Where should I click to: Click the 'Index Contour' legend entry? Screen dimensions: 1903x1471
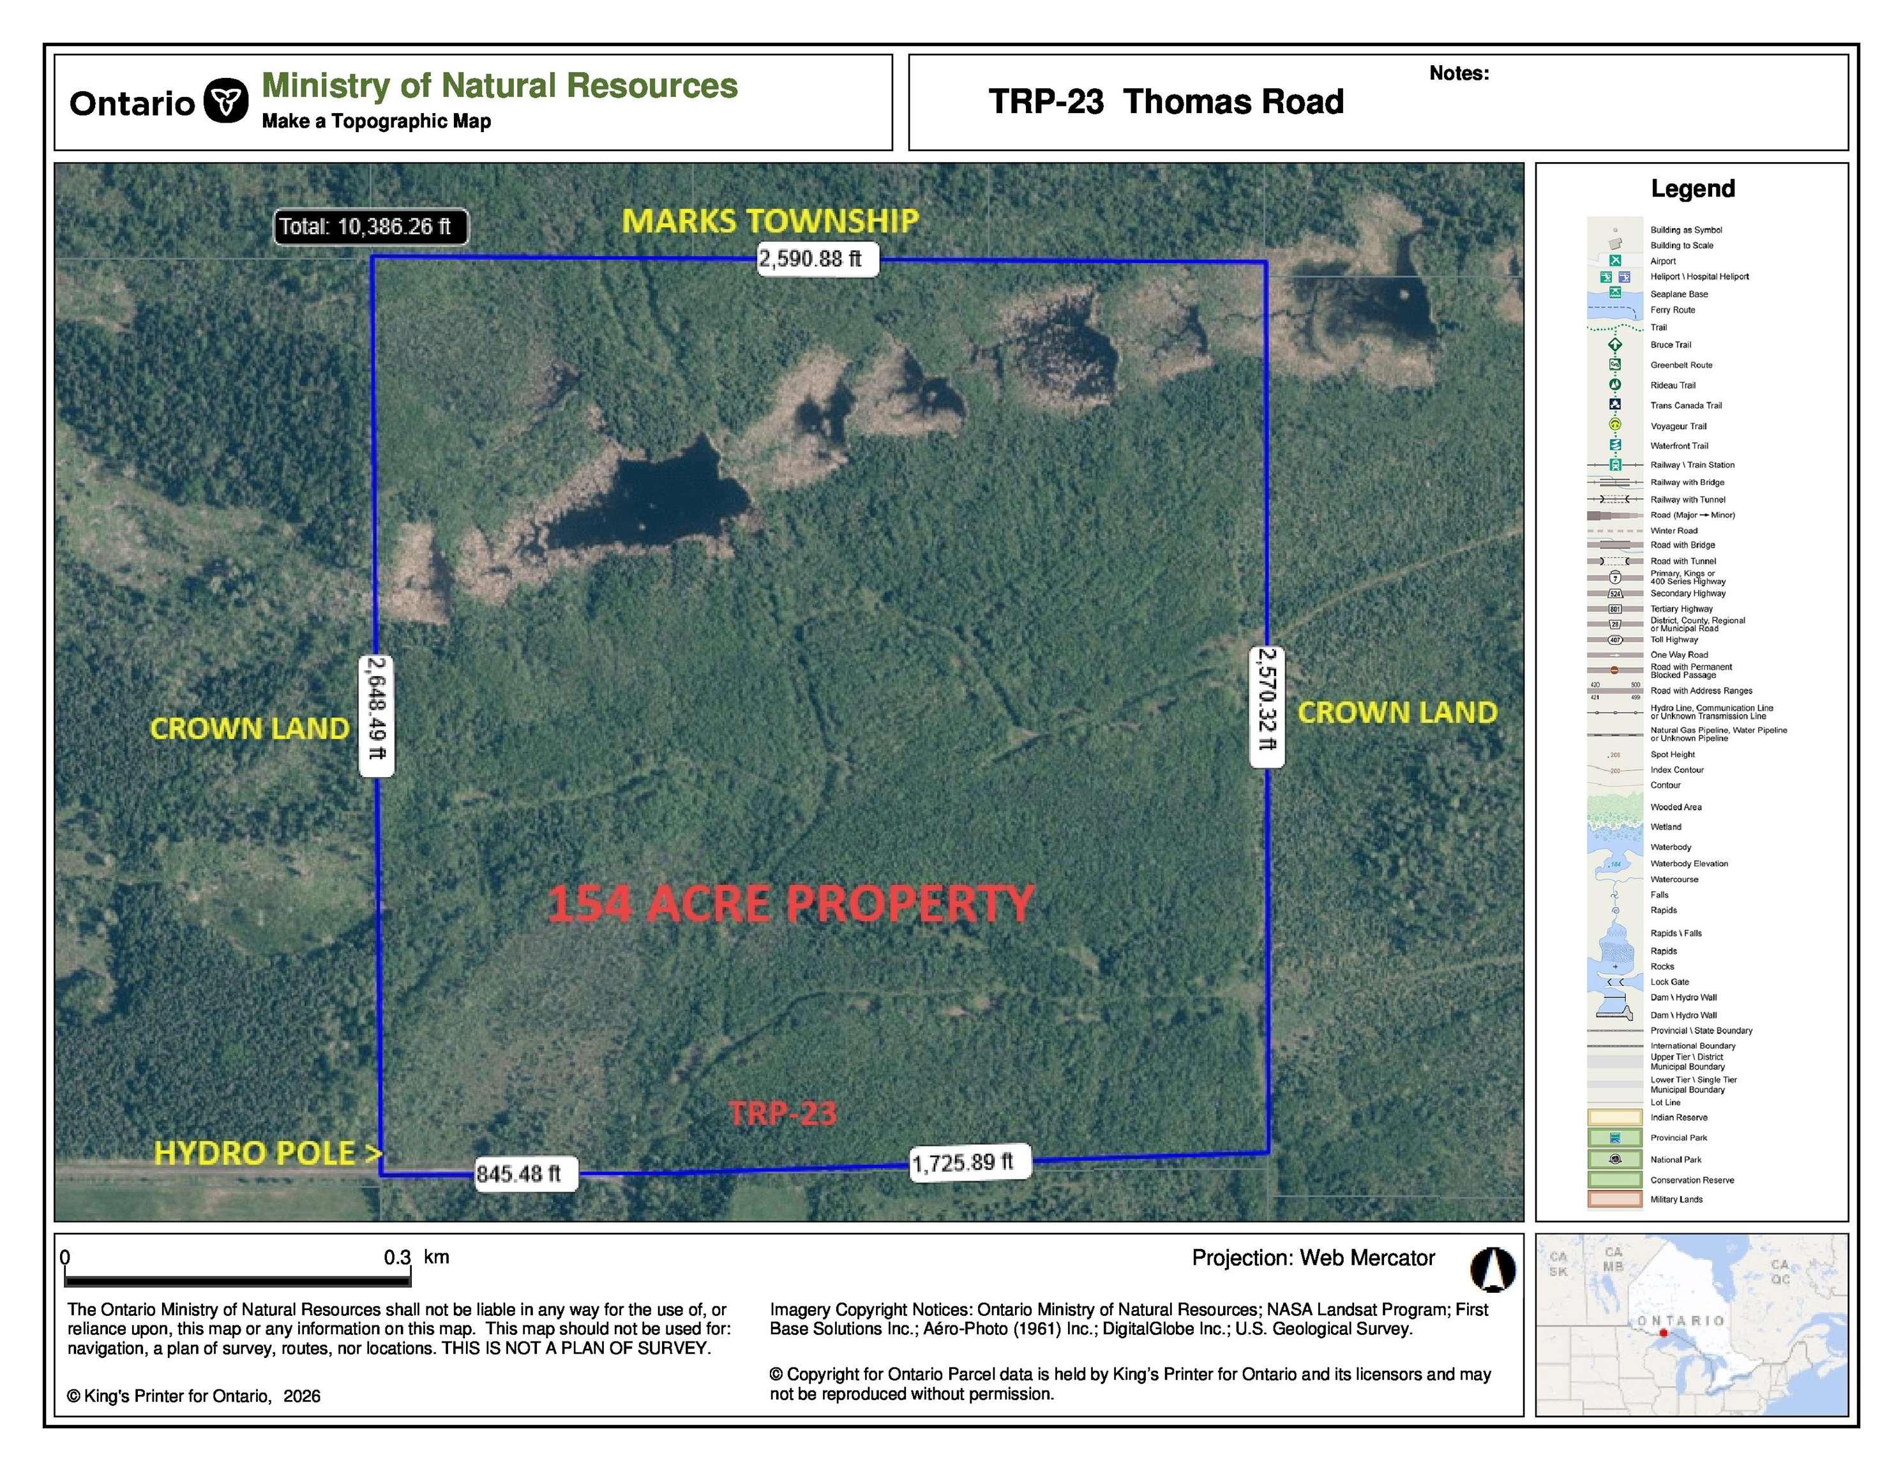[x=1677, y=771]
